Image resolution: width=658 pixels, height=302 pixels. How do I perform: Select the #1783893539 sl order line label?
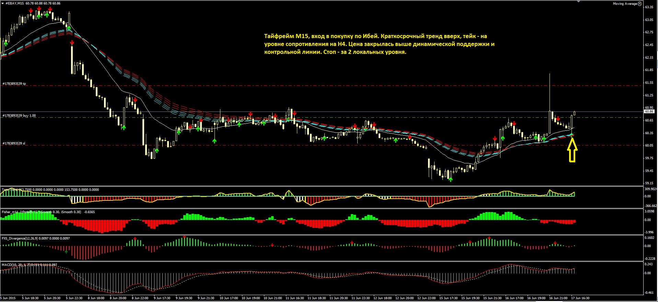point(14,143)
